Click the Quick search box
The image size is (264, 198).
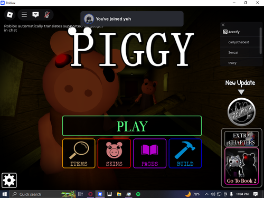[42, 194]
